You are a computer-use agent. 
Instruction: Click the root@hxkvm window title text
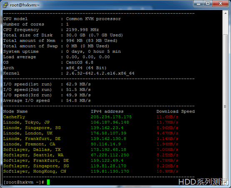coord(25,5)
